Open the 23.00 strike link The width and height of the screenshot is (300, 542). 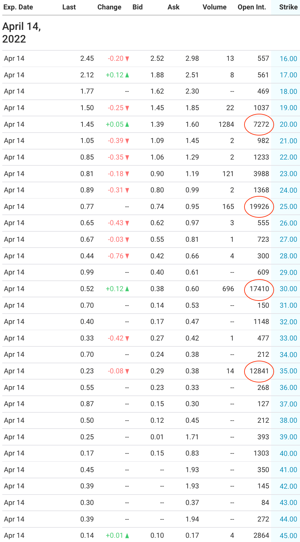288,174
